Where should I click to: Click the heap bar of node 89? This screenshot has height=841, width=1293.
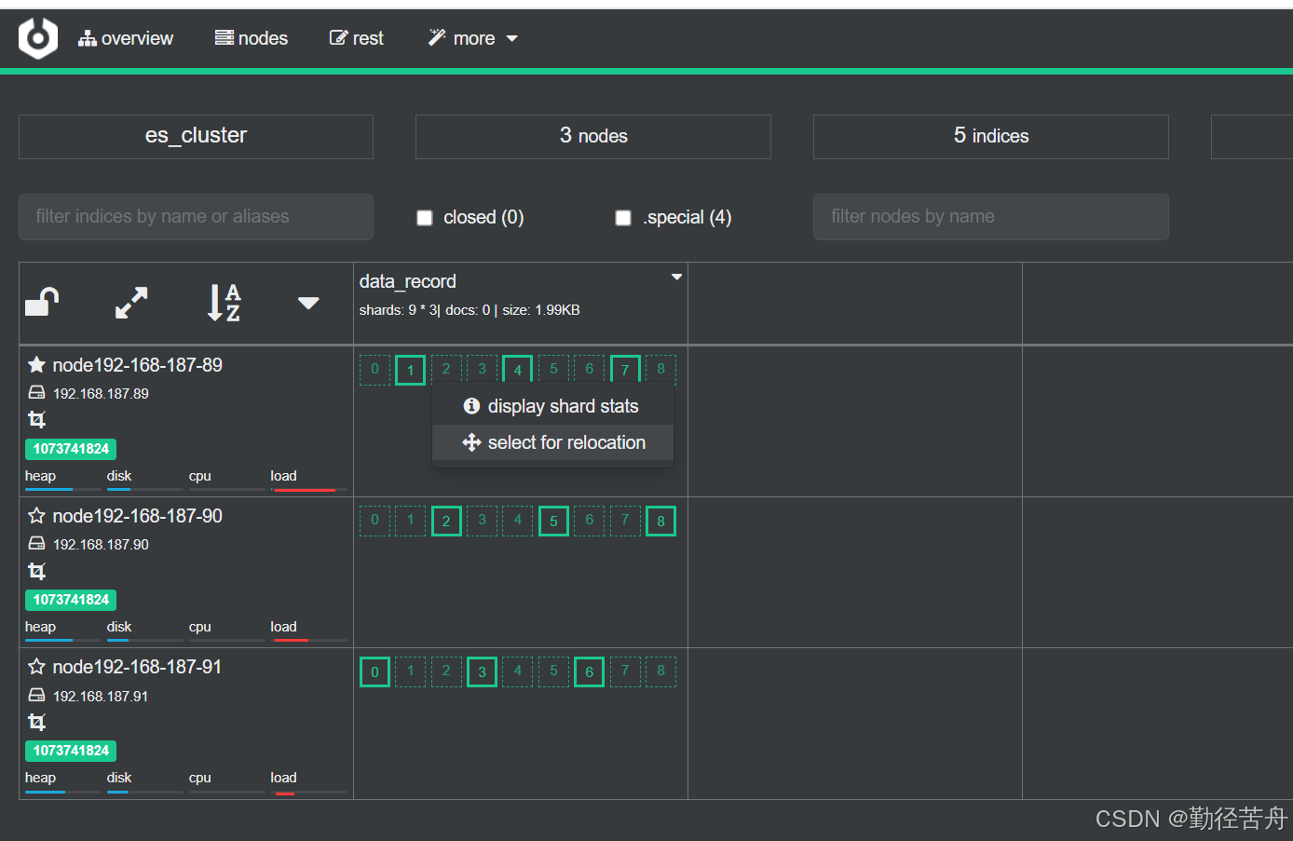point(62,489)
